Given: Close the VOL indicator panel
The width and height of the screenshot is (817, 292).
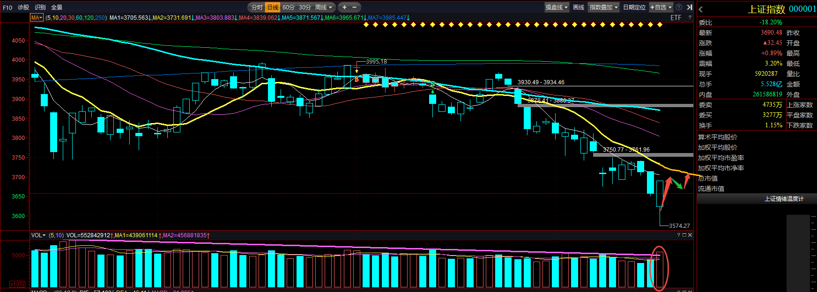Looking at the screenshot, I should tap(690, 235).
